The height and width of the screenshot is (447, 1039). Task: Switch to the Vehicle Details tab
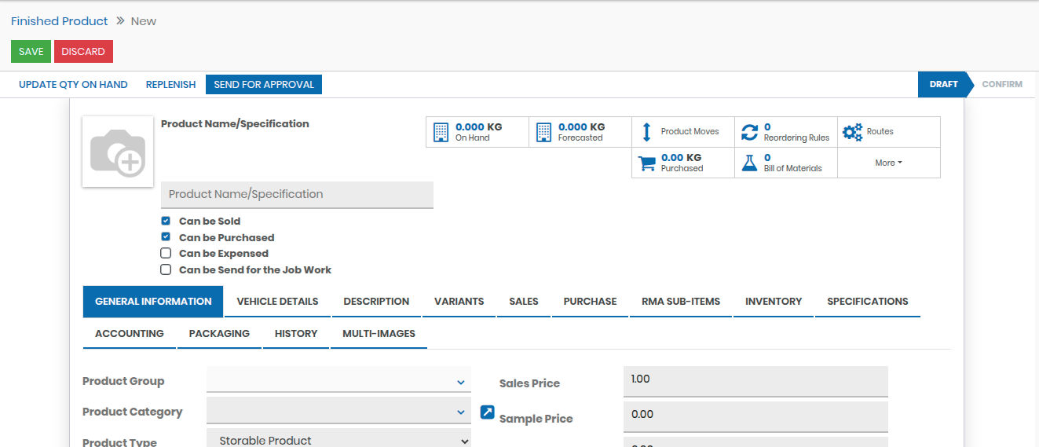point(277,302)
